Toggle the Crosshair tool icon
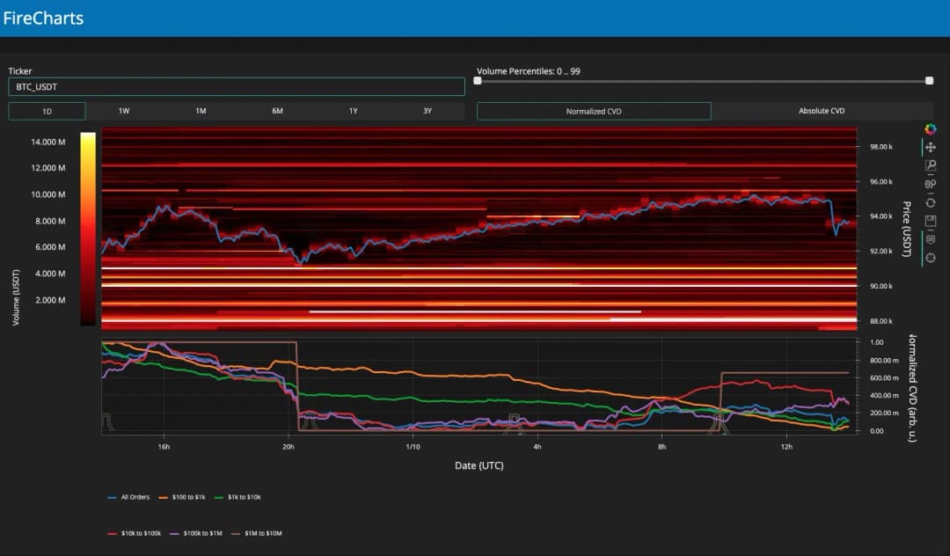The width and height of the screenshot is (950, 556). click(x=931, y=257)
